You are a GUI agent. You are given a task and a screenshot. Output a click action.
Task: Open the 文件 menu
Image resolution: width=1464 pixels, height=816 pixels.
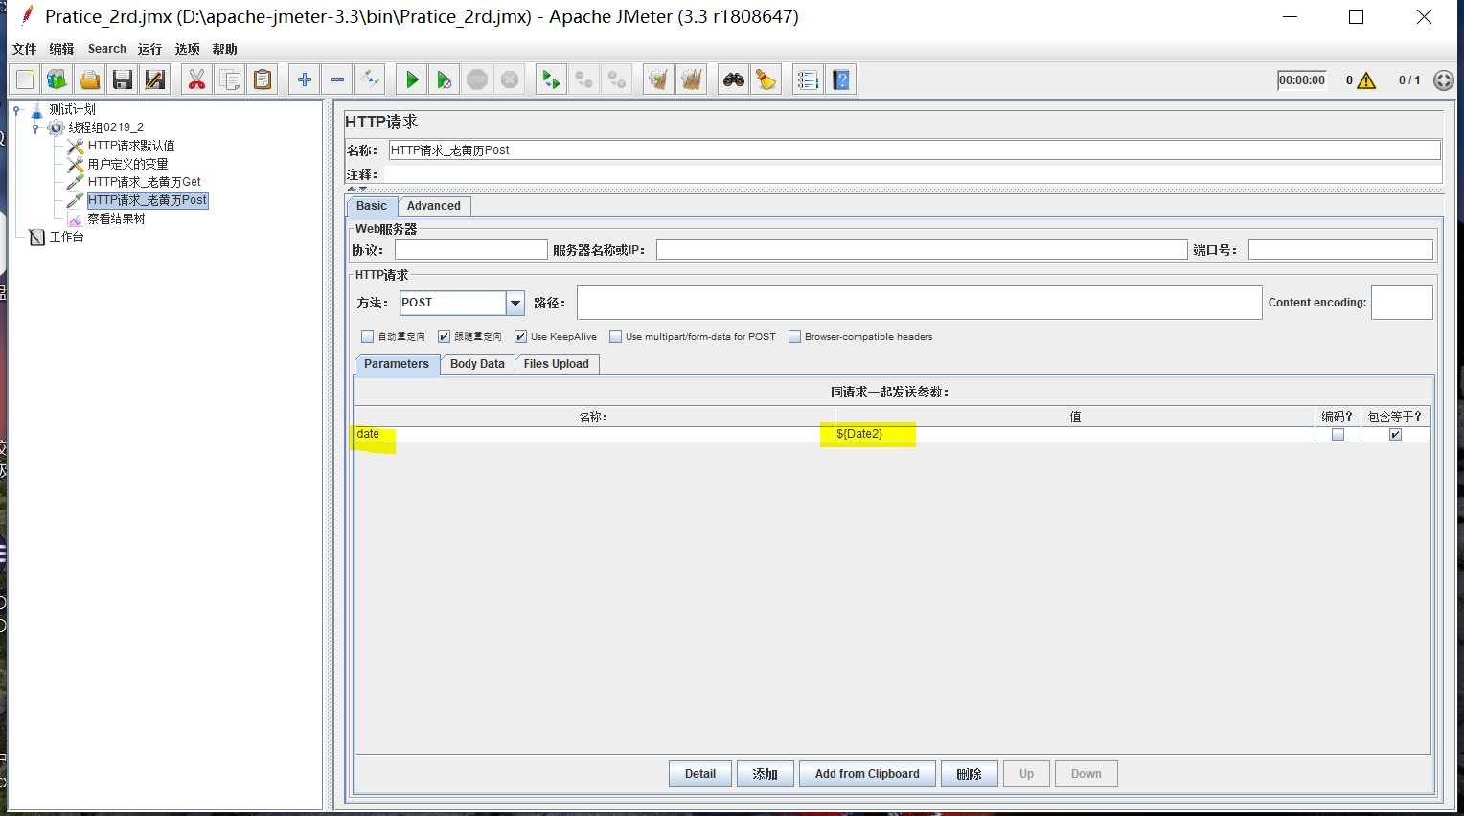pyautogui.click(x=24, y=49)
